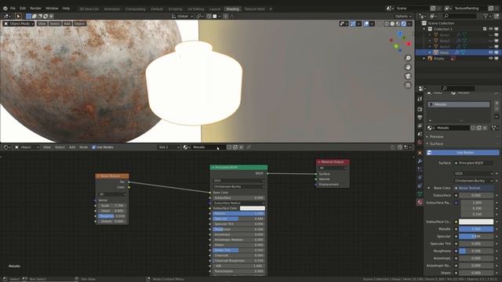
Task: Adjust the Roughness slider in Principled node
Action: pos(238,230)
